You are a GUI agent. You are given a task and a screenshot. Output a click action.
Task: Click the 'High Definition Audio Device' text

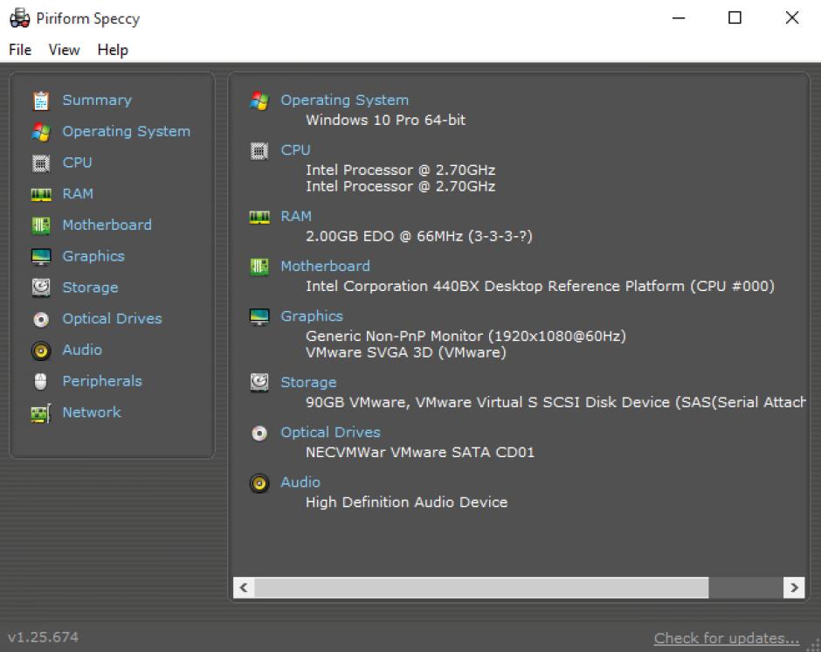tap(406, 502)
